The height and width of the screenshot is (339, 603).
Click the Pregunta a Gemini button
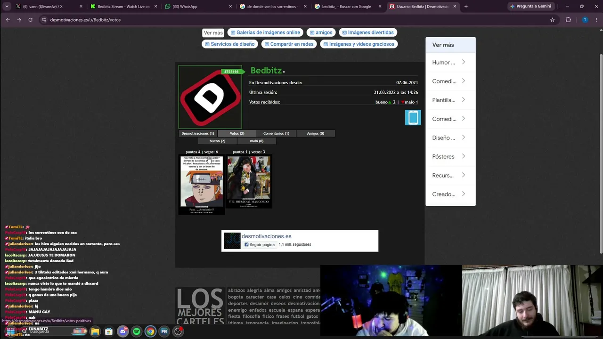(x=531, y=7)
